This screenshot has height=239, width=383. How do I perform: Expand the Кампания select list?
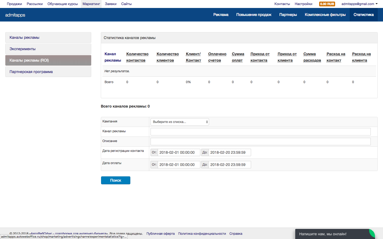[x=180, y=122]
